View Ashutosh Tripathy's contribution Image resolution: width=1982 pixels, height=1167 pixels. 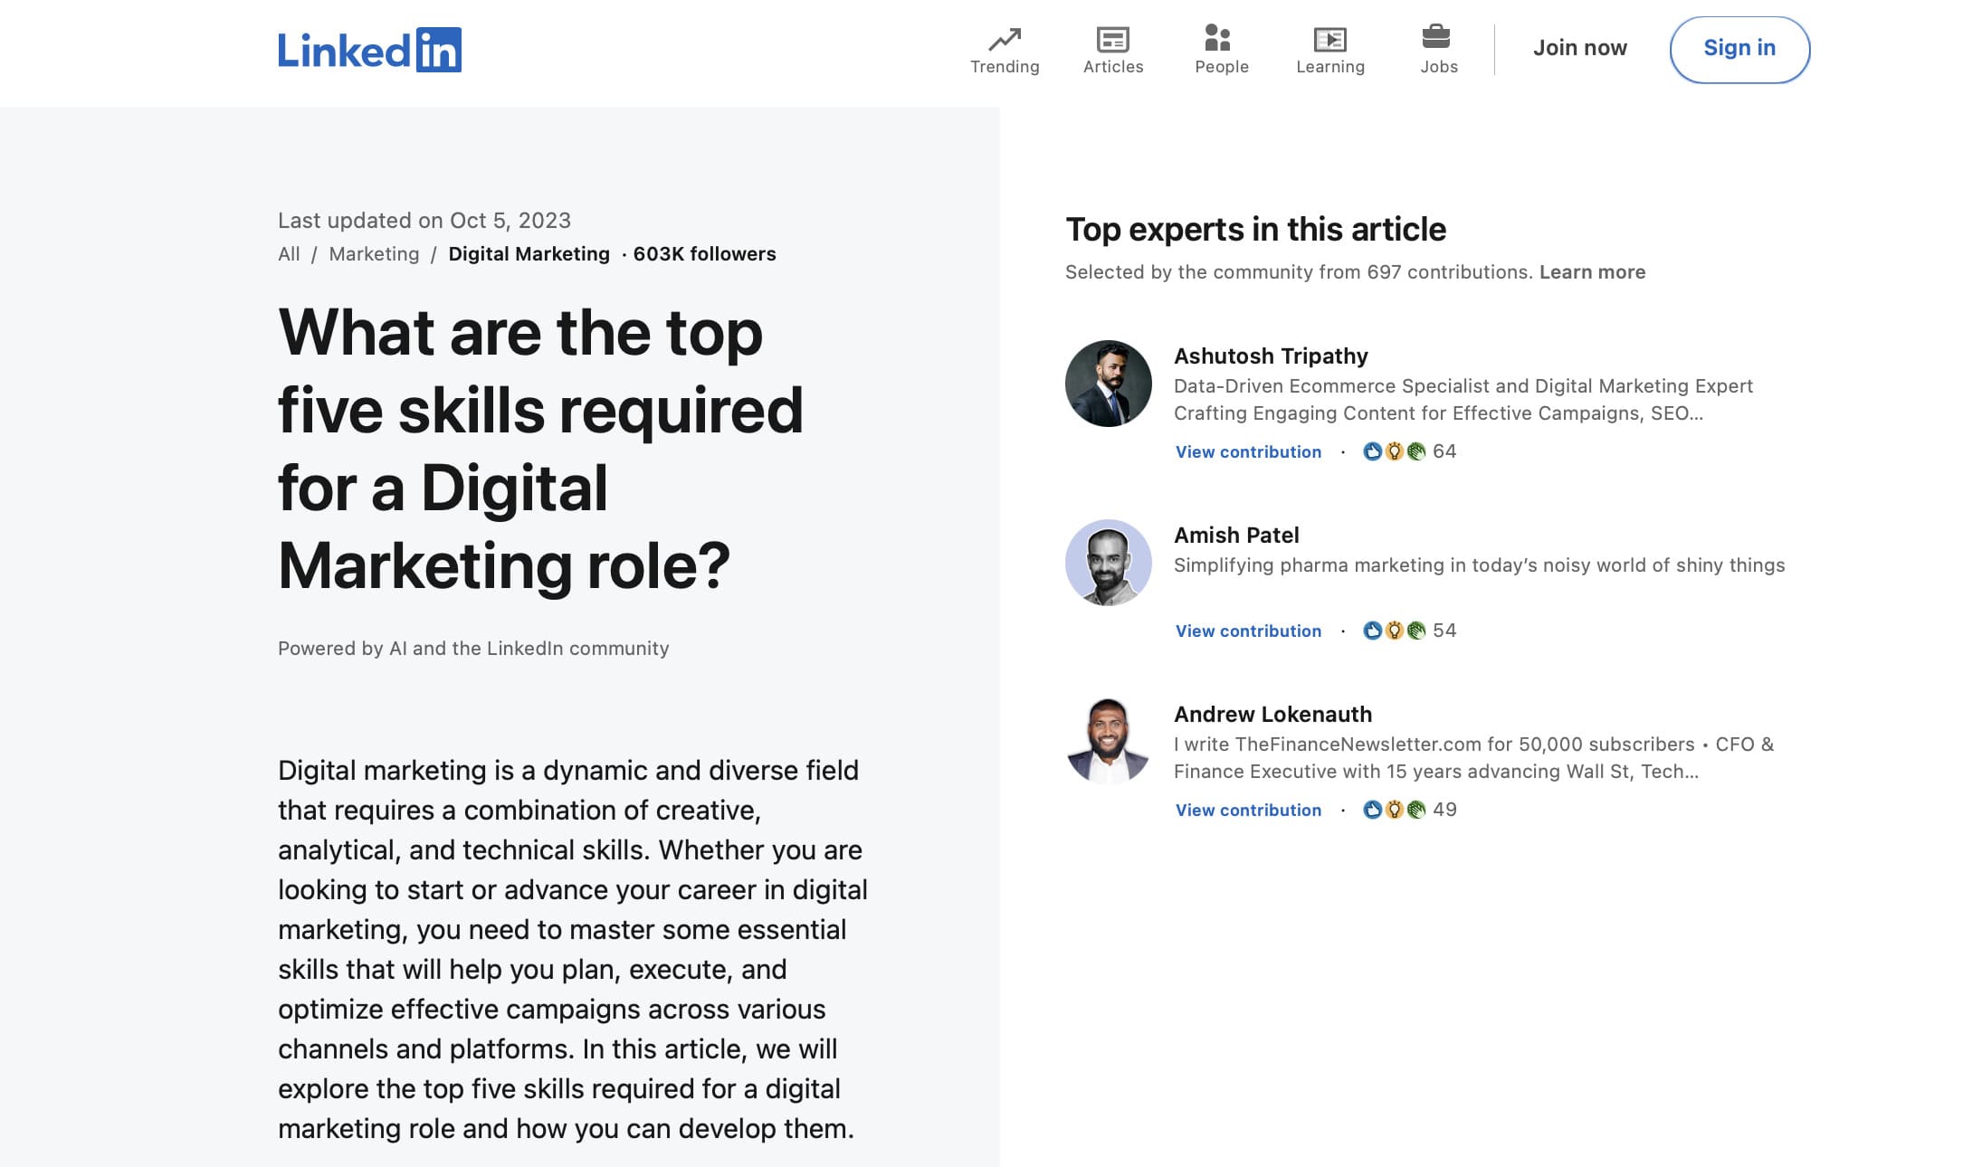(x=1248, y=451)
